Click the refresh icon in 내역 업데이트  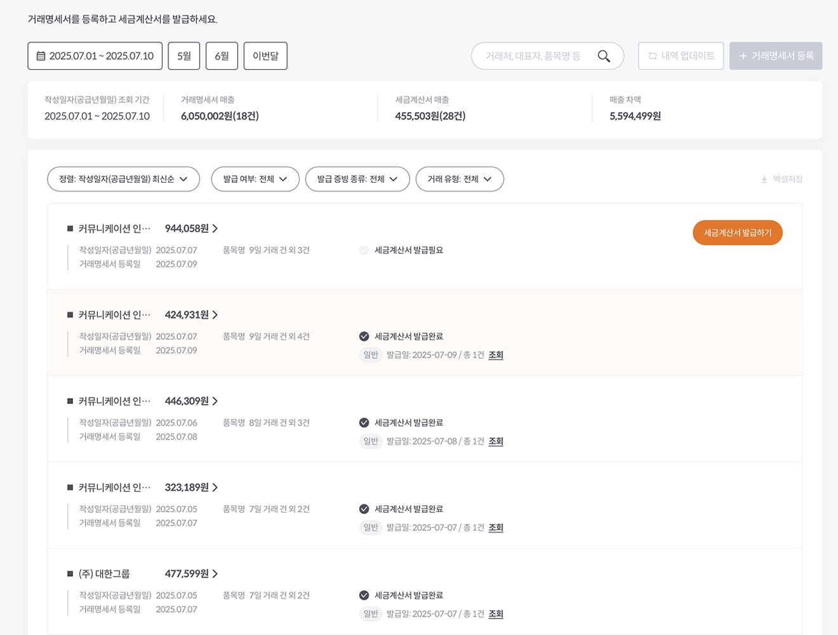pos(653,56)
